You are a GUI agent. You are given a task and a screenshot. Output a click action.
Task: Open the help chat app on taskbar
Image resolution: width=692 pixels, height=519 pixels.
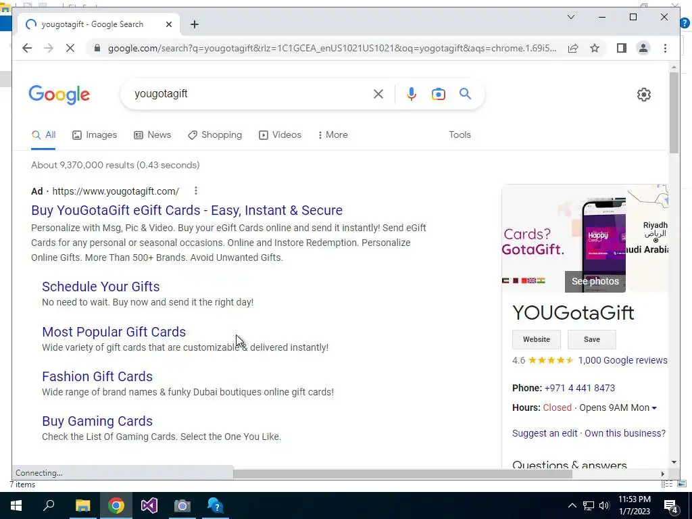click(x=216, y=505)
